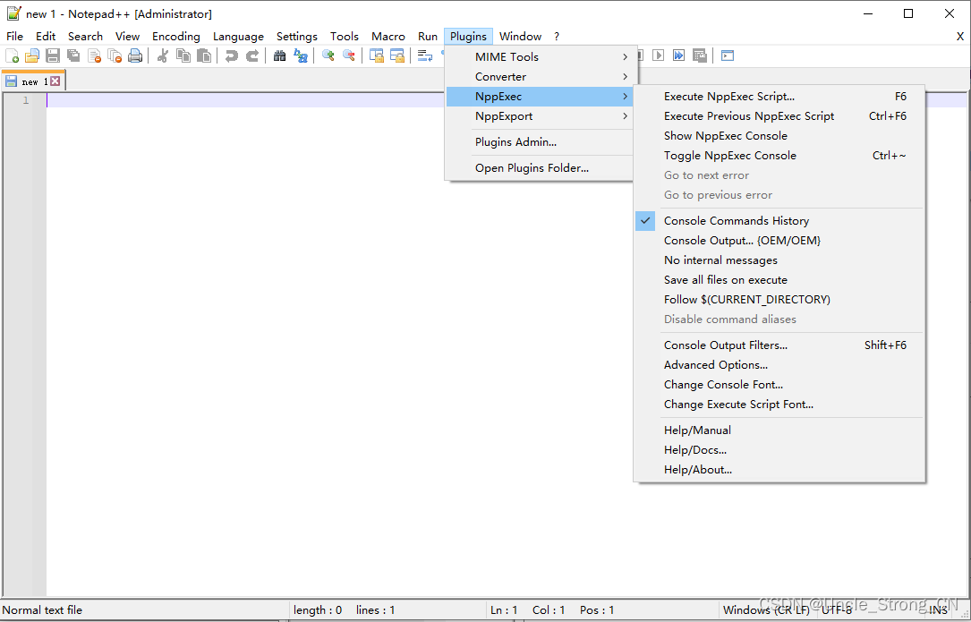
Task: Open the UTF-8 encoding status selector
Action: [837, 610]
